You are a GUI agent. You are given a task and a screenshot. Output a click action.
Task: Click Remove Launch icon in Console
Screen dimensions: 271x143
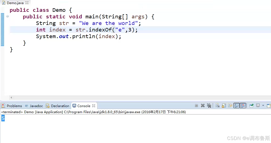pyautogui.click(x=203, y=105)
